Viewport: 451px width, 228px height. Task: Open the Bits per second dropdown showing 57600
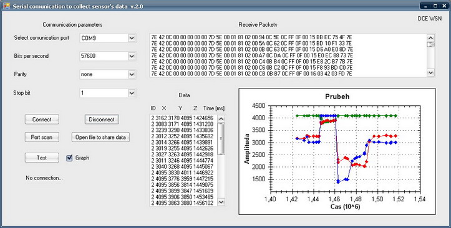click(132, 56)
